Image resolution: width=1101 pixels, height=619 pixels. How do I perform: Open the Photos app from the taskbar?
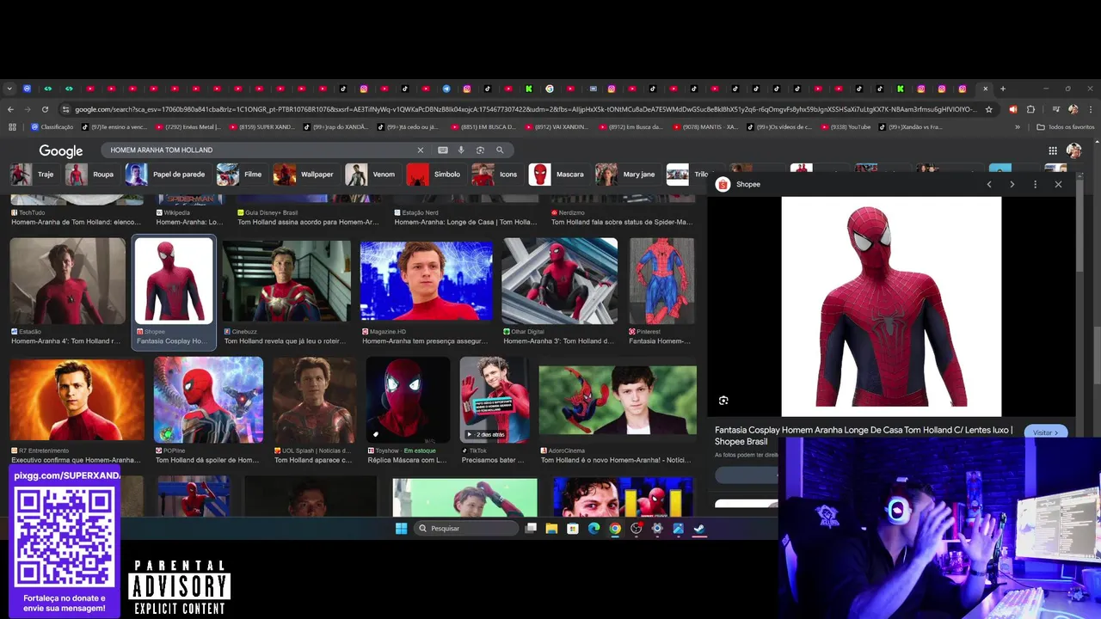click(x=679, y=529)
